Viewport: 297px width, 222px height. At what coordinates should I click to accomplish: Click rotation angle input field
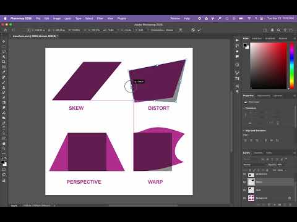click(x=111, y=30)
